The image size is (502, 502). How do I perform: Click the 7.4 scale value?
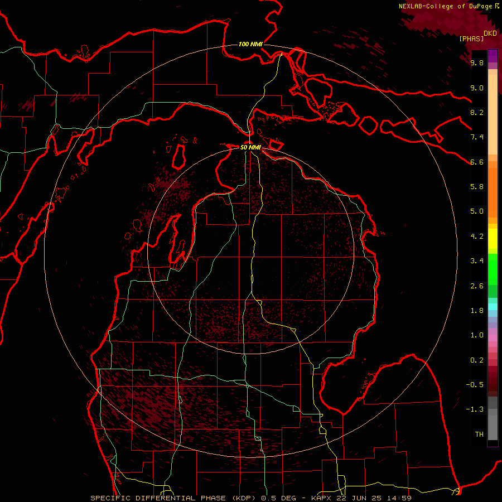(477, 137)
